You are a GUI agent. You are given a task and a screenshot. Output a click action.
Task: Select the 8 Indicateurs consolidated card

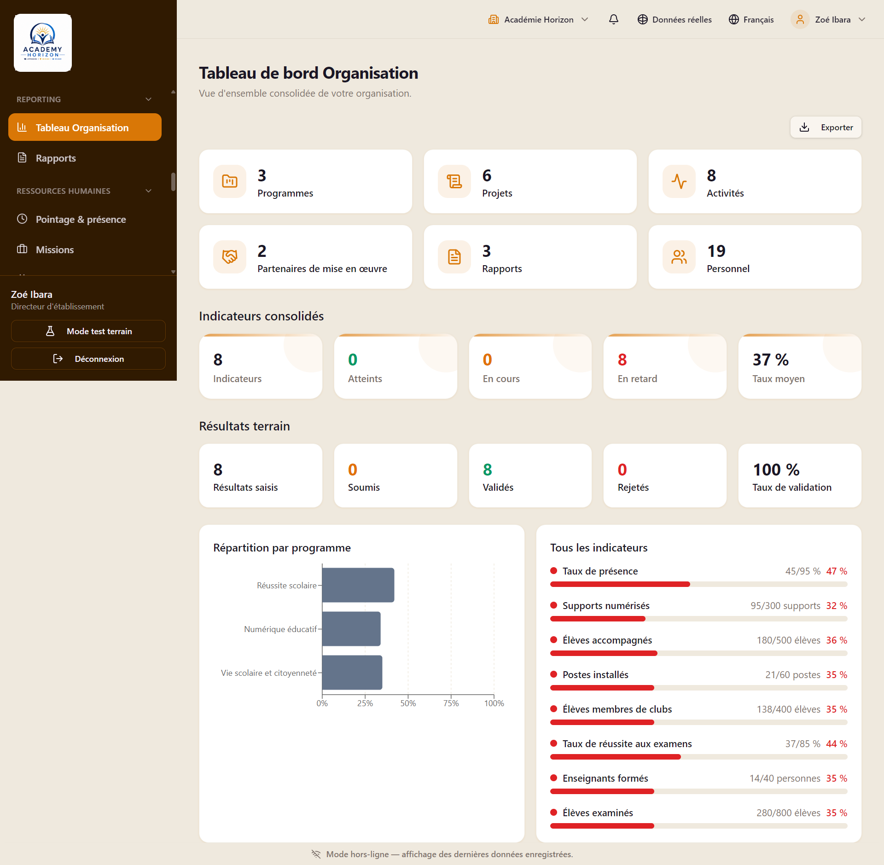pos(261,366)
